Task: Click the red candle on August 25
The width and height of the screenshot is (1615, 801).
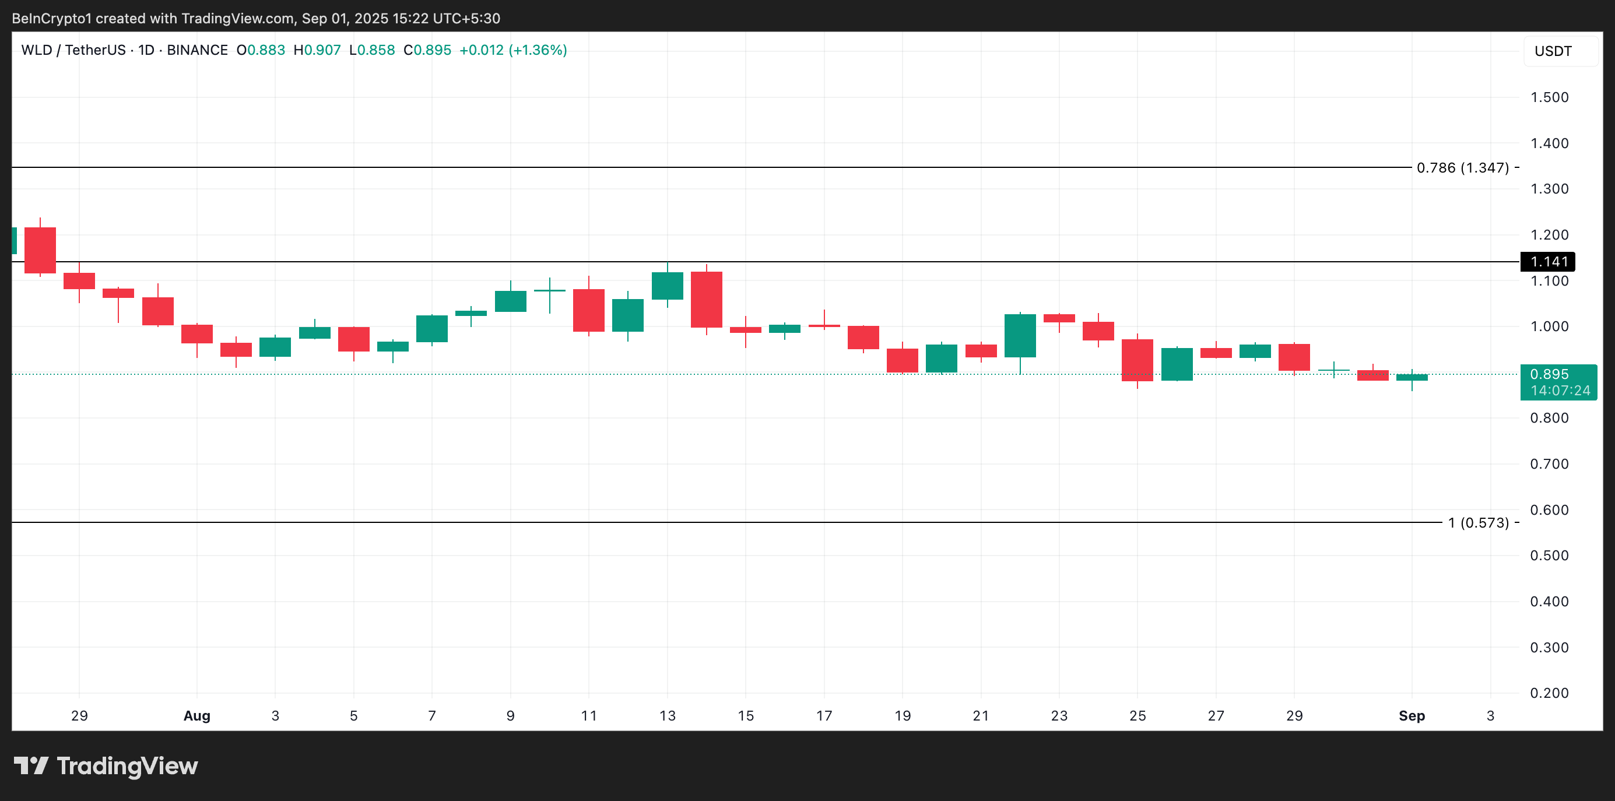Action: pyautogui.click(x=1137, y=360)
